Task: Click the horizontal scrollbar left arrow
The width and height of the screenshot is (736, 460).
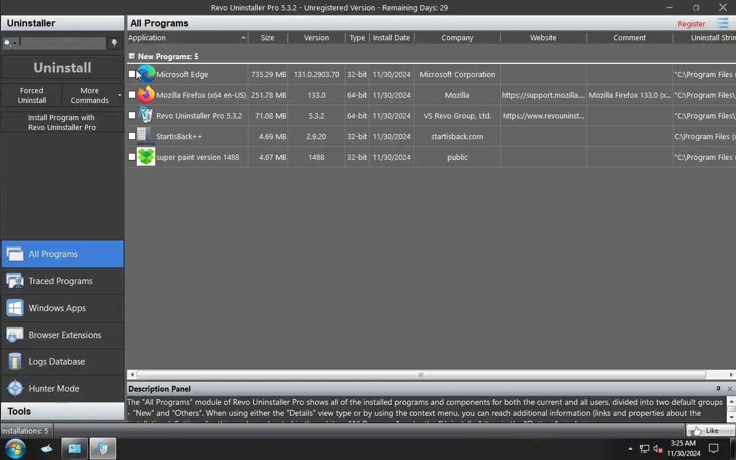Action: pos(131,374)
